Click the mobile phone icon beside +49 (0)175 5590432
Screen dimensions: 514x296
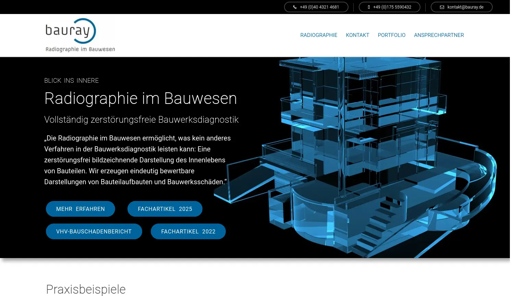click(369, 7)
